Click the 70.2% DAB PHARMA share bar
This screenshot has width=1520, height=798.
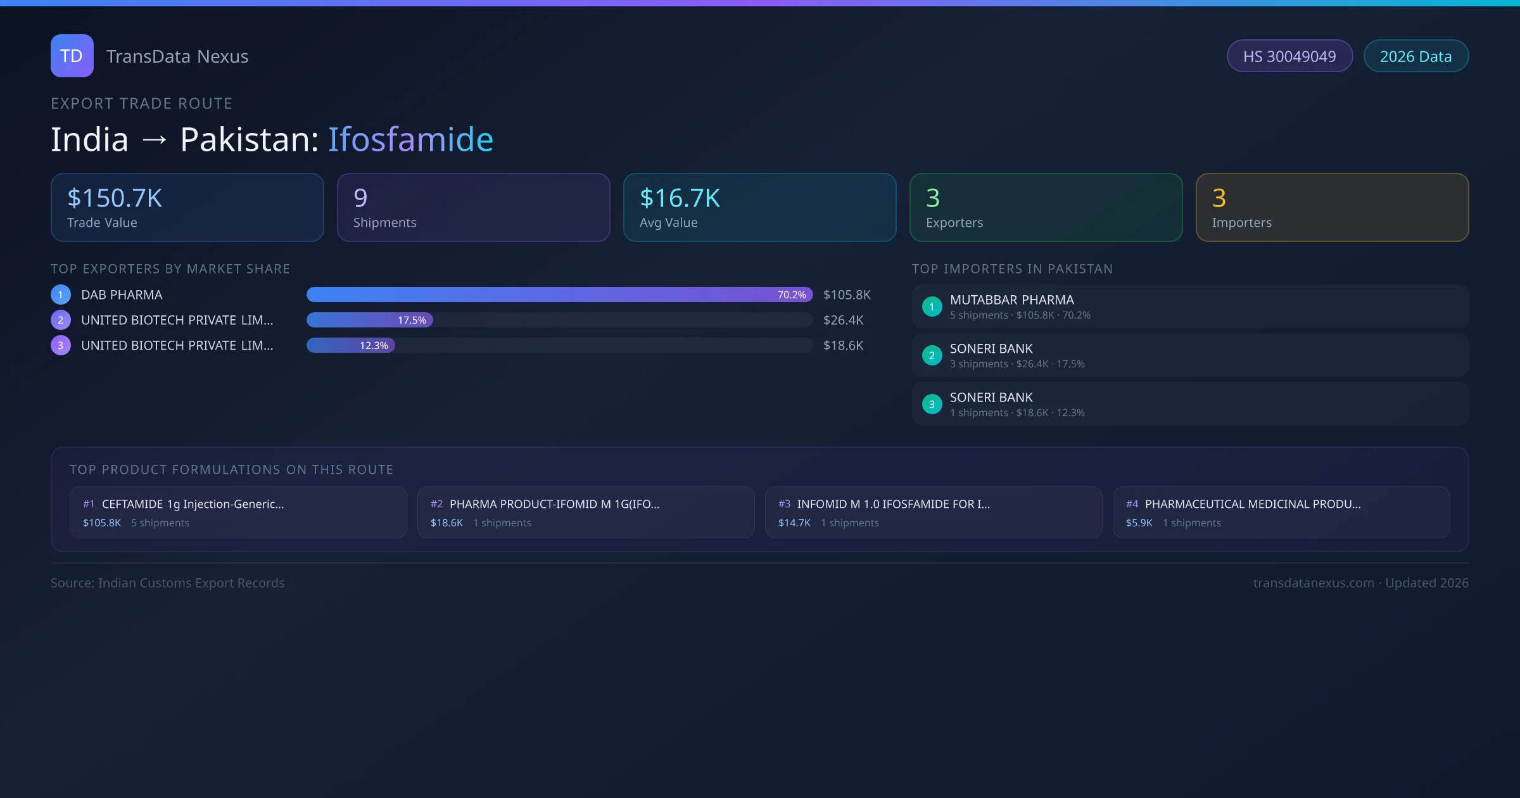point(559,294)
